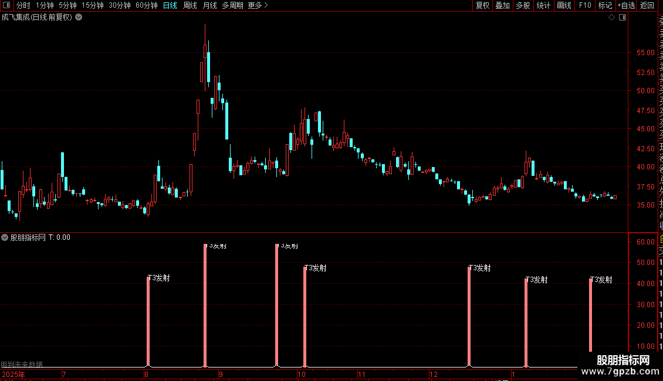Click the 用到未来数据 notice text
Viewport: 663px width, 381px height.
click(x=22, y=364)
